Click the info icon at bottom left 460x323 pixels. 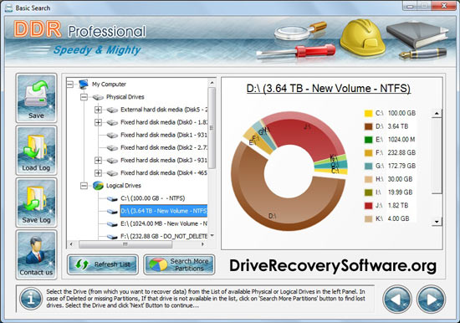(31, 299)
